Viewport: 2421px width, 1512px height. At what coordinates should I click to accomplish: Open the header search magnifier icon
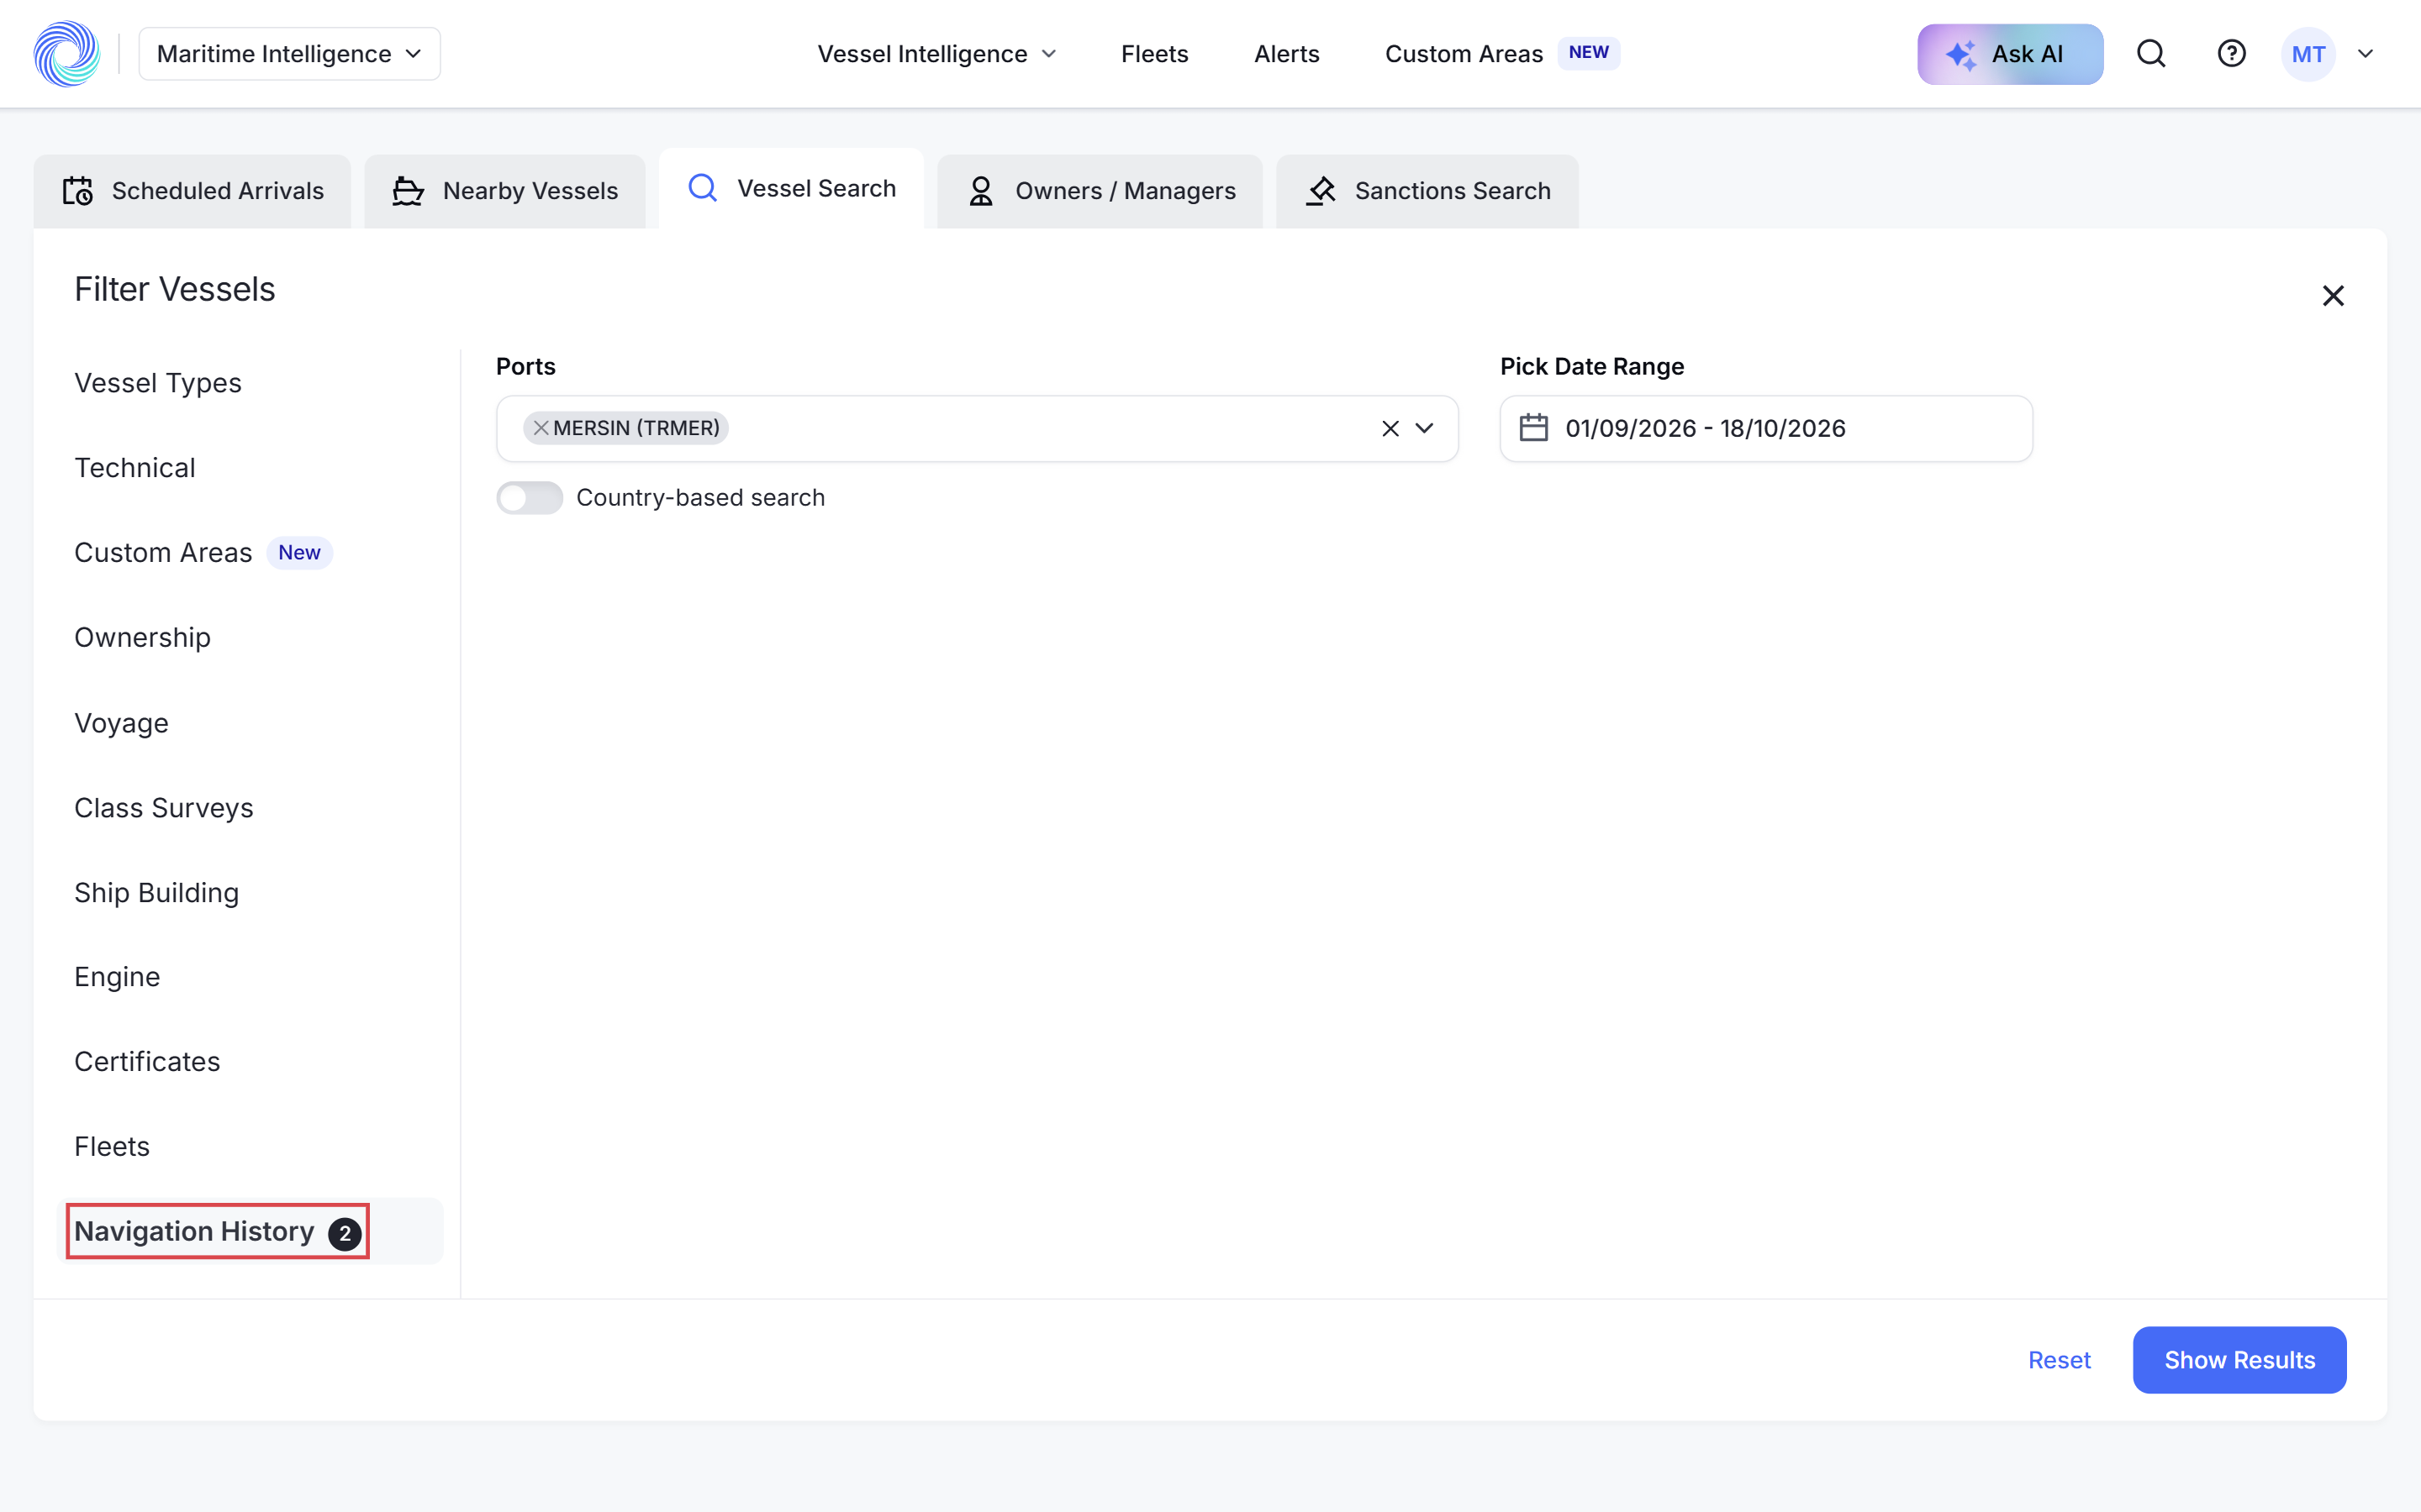(x=2151, y=54)
